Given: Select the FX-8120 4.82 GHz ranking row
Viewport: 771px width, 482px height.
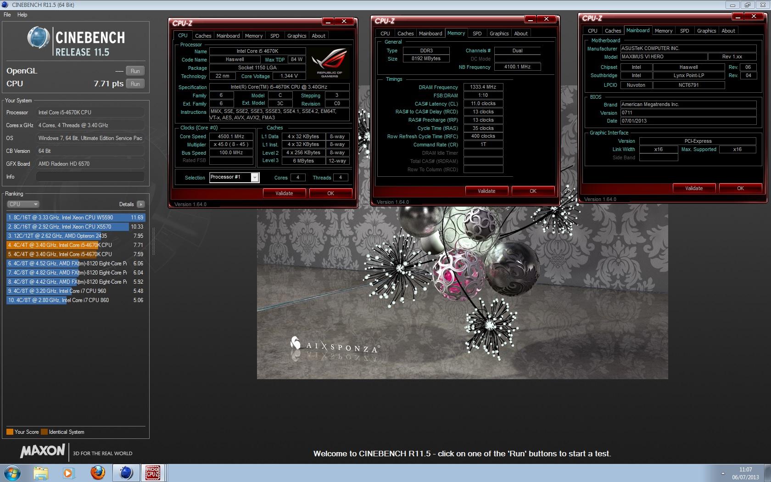Looking at the screenshot, I should click(75, 273).
